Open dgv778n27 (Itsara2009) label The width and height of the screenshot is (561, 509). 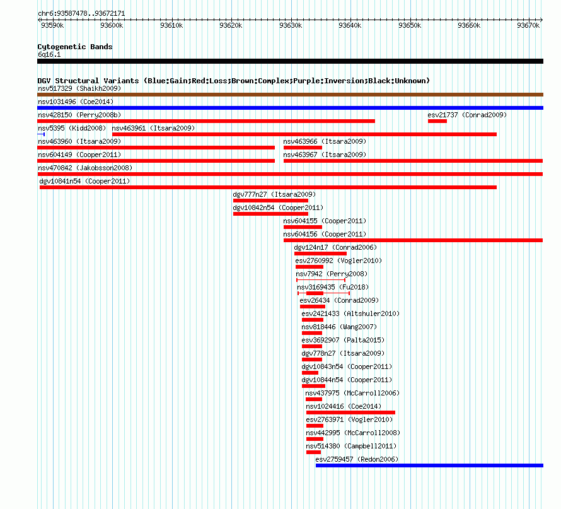[343, 353]
